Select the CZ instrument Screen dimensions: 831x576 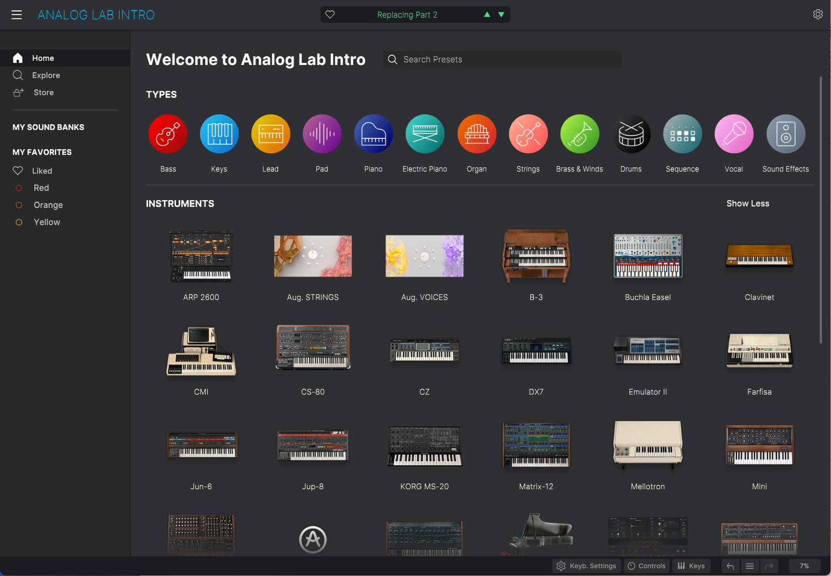[x=424, y=350]
